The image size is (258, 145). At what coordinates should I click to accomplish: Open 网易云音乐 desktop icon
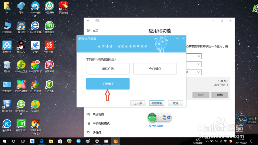(49, 47)
